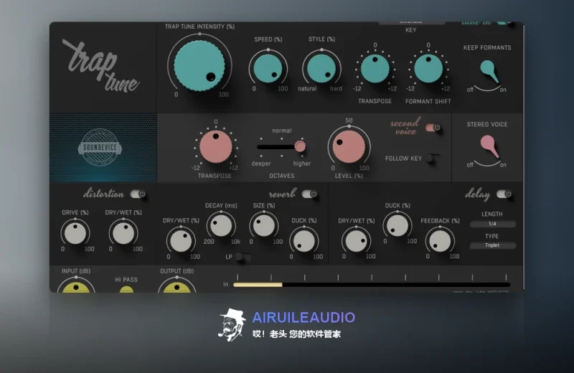Click the delay Feedback knob
Screen dimensions: 574x373
440,241
